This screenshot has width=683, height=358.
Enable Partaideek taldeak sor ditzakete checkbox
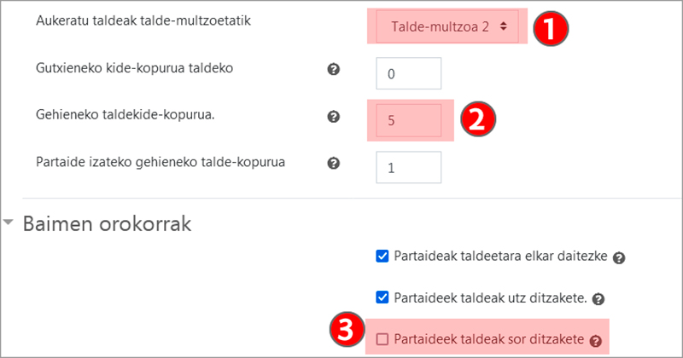tap(382, 339)
